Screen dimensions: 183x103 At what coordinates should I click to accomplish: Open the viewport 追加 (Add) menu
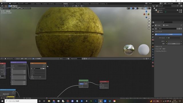pos(22,8)
